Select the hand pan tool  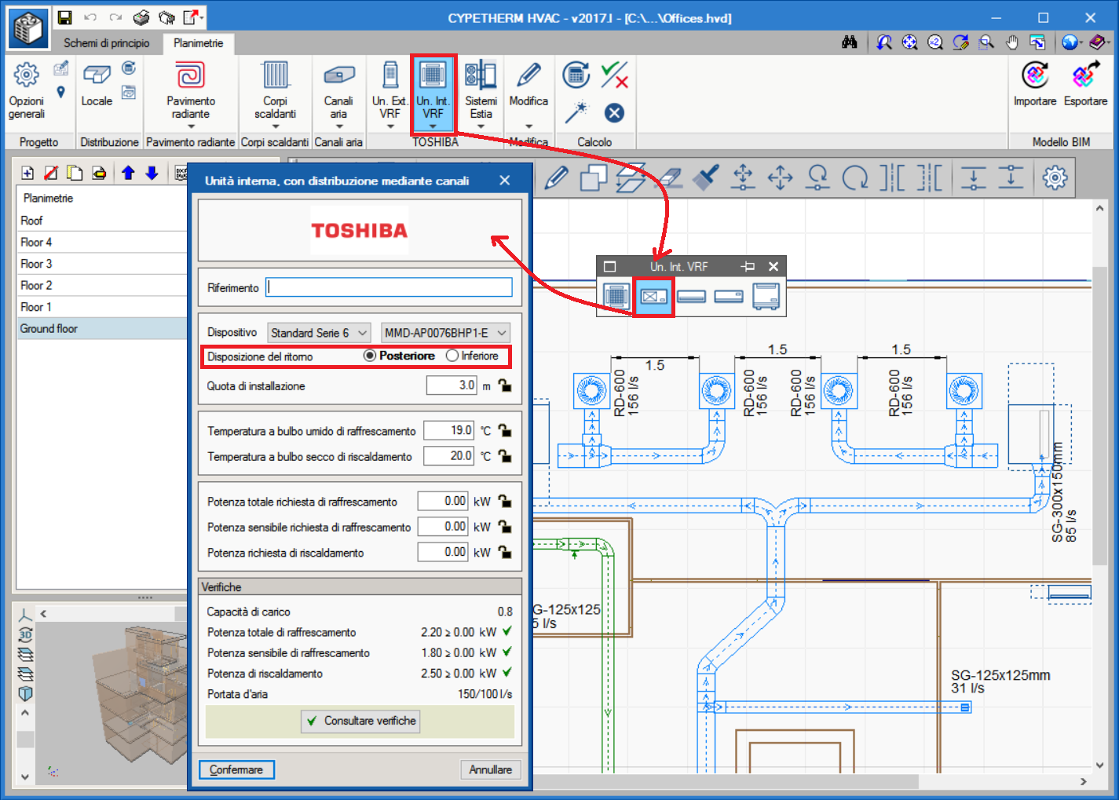tap(1012, 42)
